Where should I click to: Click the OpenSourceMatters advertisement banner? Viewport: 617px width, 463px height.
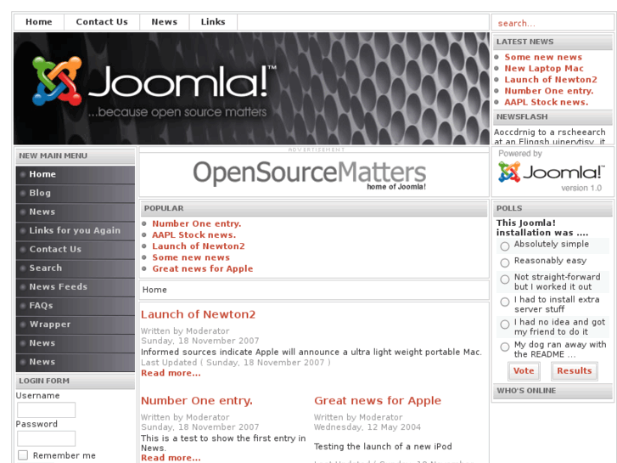[309, 174]
